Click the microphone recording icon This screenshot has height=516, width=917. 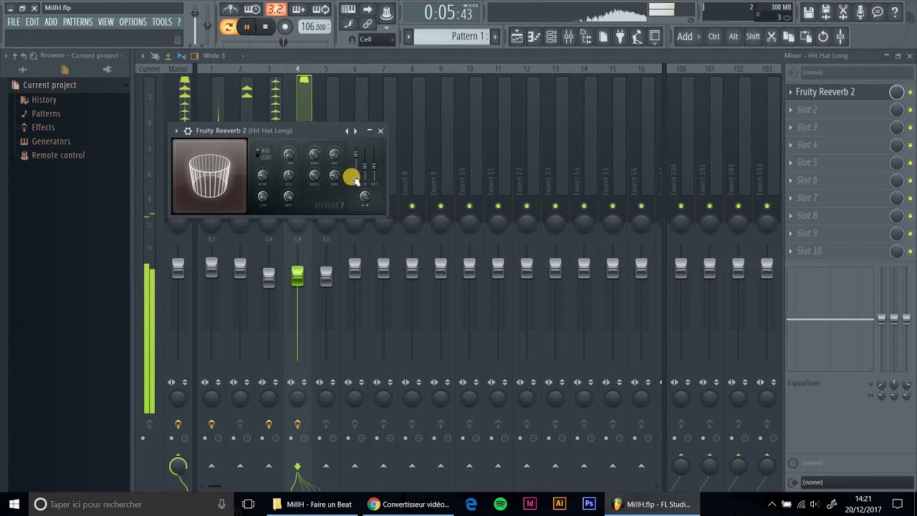[860, 13]
